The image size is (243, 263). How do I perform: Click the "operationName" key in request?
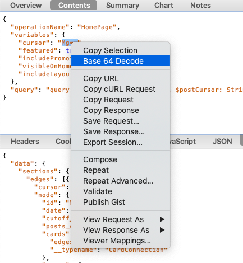40,27
